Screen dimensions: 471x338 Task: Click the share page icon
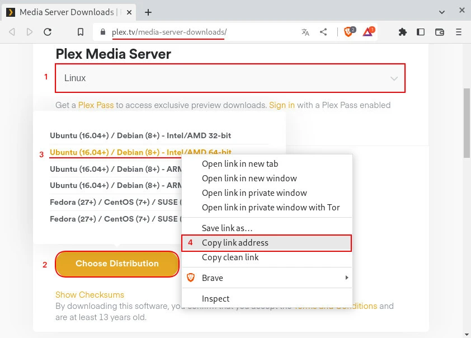[323, 32]
